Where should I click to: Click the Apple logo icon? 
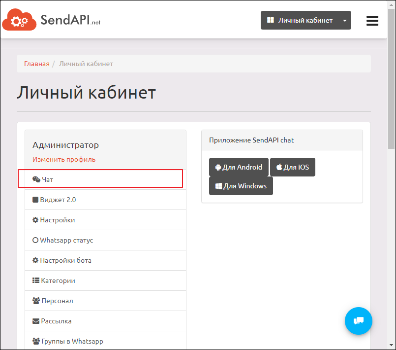point(279,168)
